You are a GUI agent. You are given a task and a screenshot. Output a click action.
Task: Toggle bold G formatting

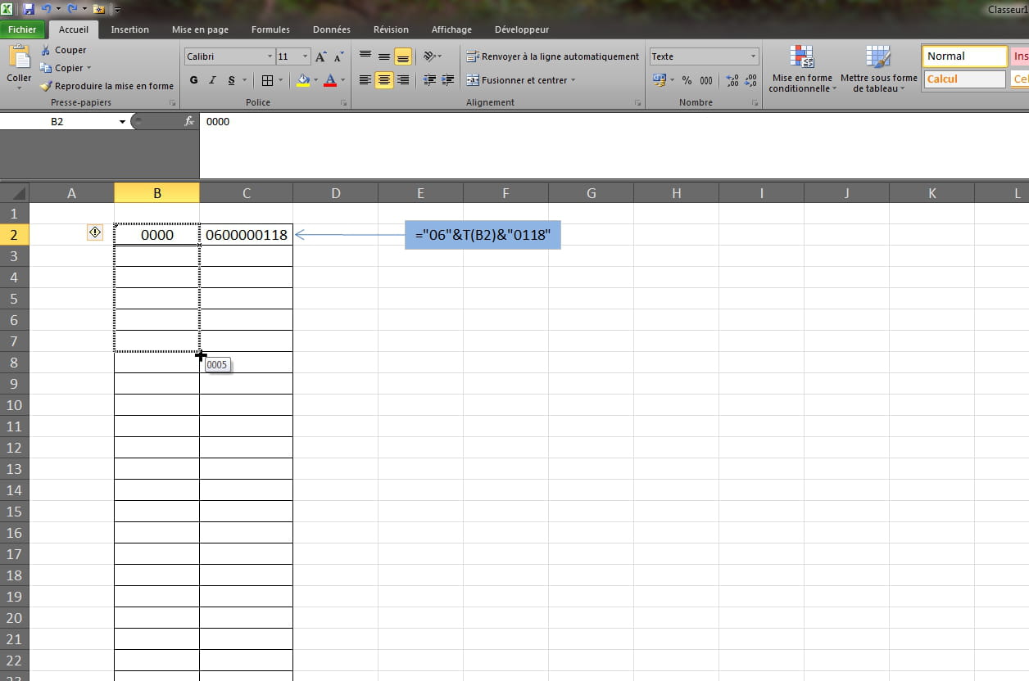point(194,80)
